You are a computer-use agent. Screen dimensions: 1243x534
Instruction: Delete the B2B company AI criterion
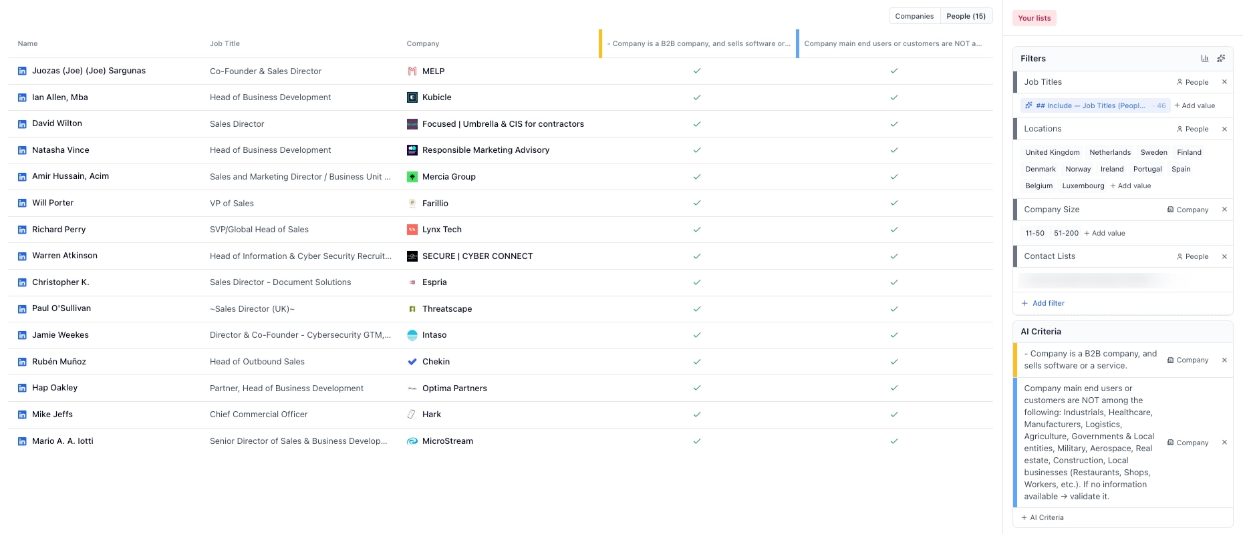[x=1224, y=360]
